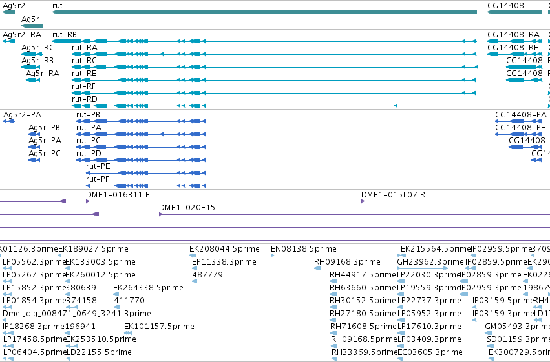The height and width of the screenshot is (362, 550).
Task: Select the EK208044.5prime EST label
Action: click(x=224, y=249)
